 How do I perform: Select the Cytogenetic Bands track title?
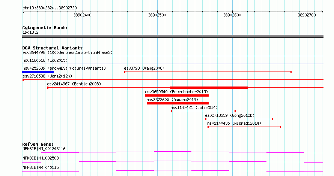45,28
